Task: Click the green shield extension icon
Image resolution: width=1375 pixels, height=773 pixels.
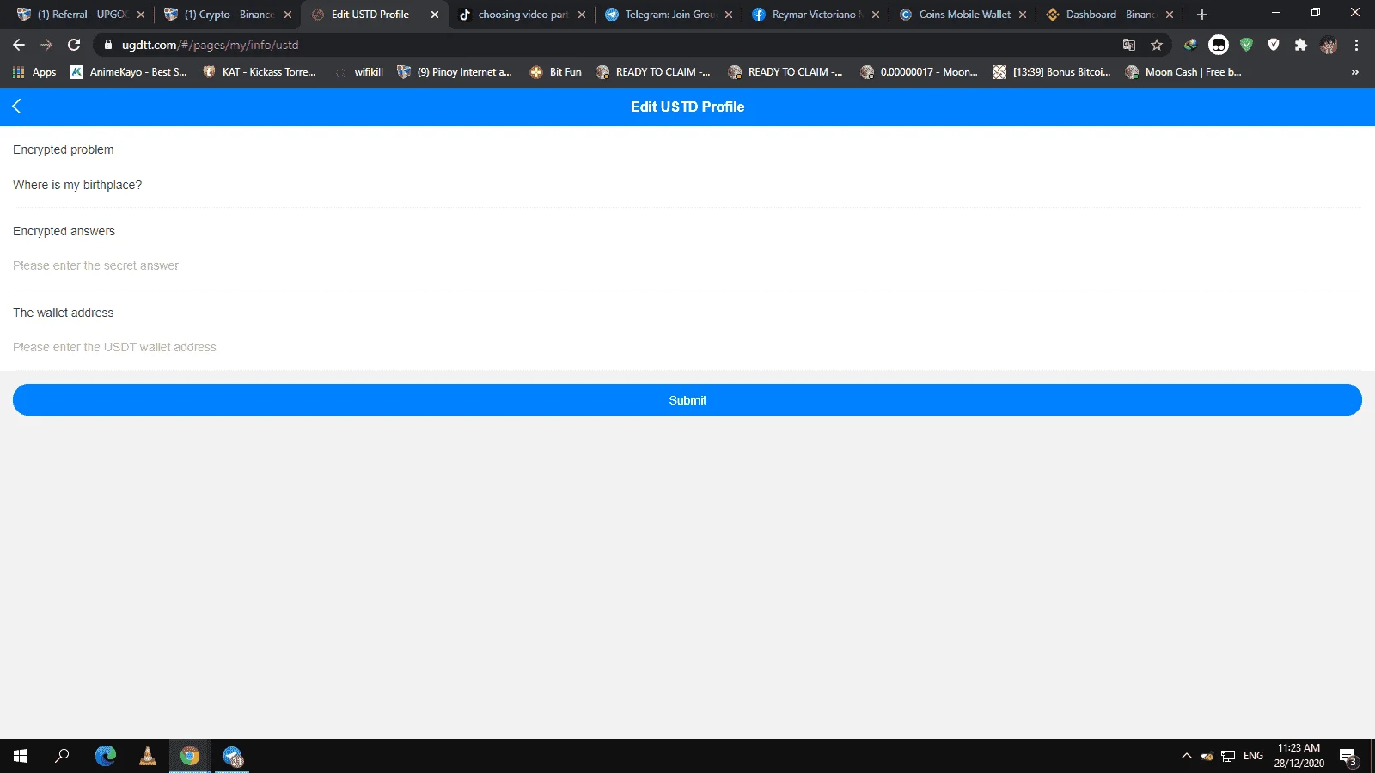Action: click(x=1246, y=45)
